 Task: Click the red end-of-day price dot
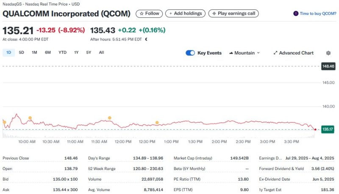[x=315, y=130]
